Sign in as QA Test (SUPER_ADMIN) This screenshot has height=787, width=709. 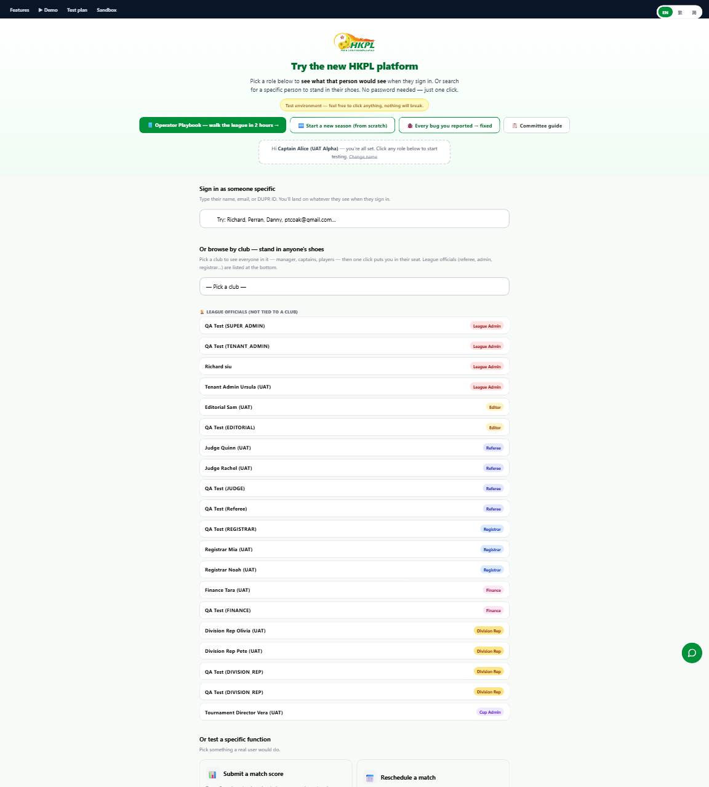point(354,326)
